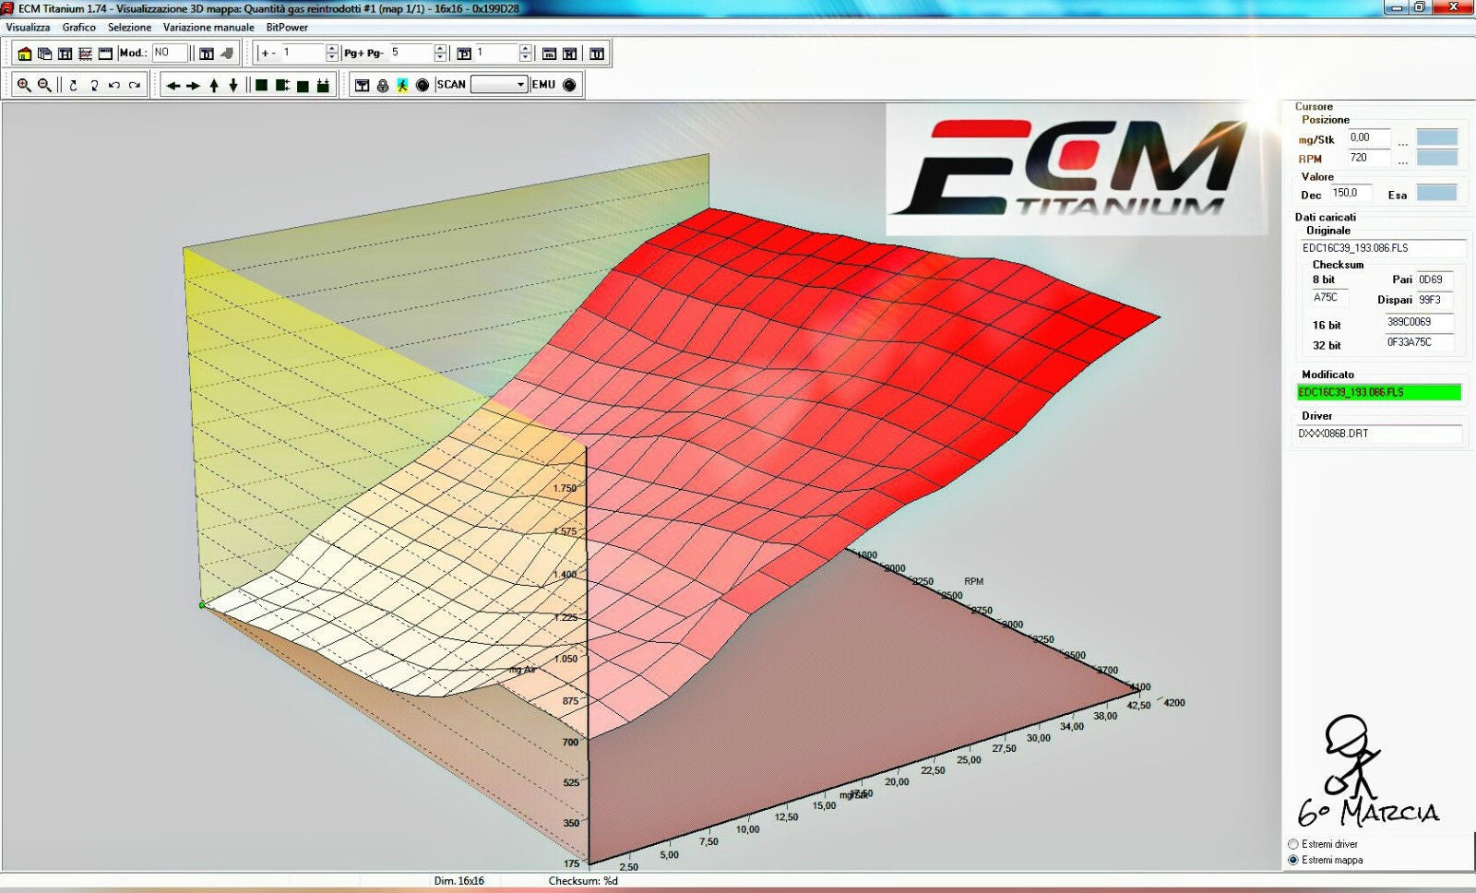Click the P table icon in the top toolbar
Viewport: 1476px width, 893px height.
pos(464,54)
